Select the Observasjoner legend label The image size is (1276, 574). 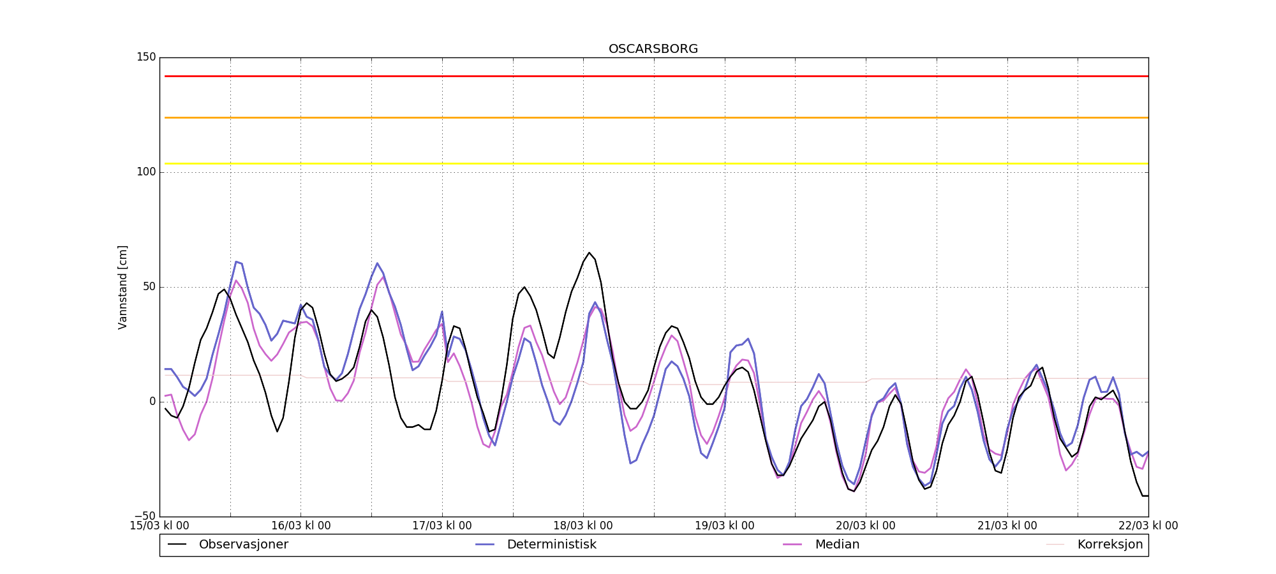(x=243, y=545)
